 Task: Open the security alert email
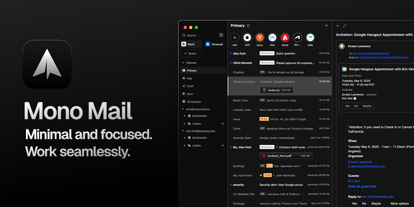point(280,185)
